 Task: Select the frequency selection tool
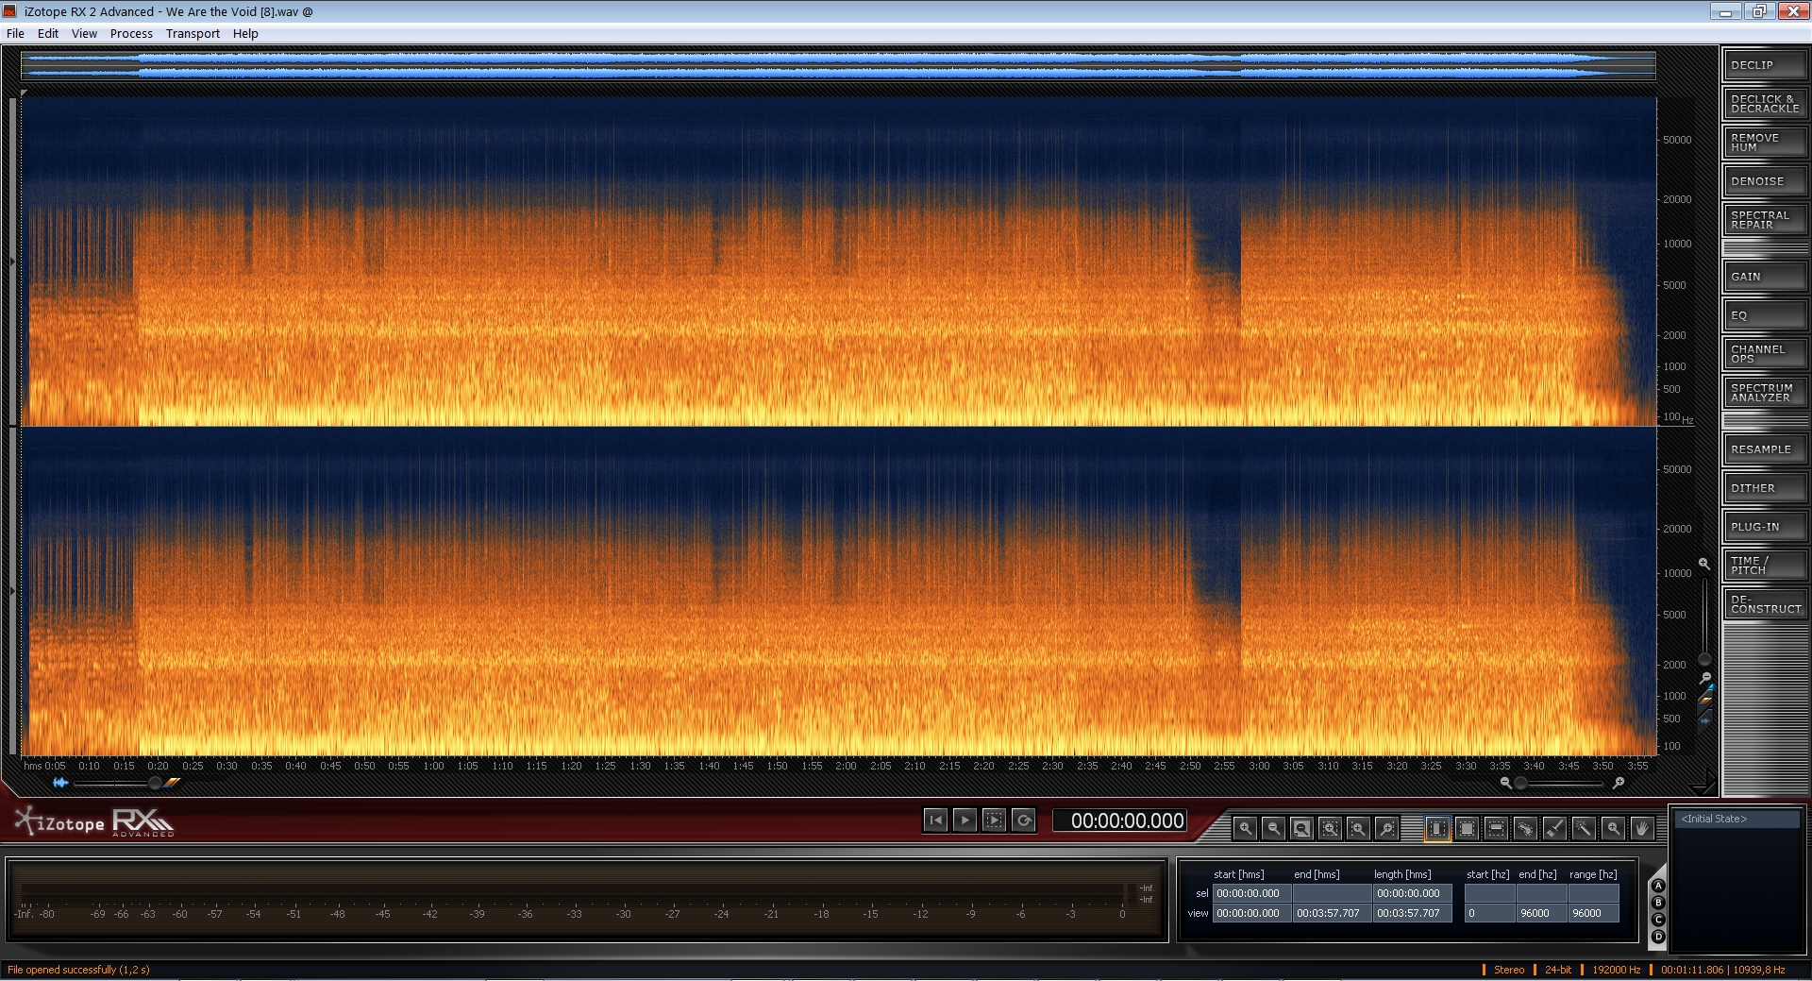(x=1496, y=828)
